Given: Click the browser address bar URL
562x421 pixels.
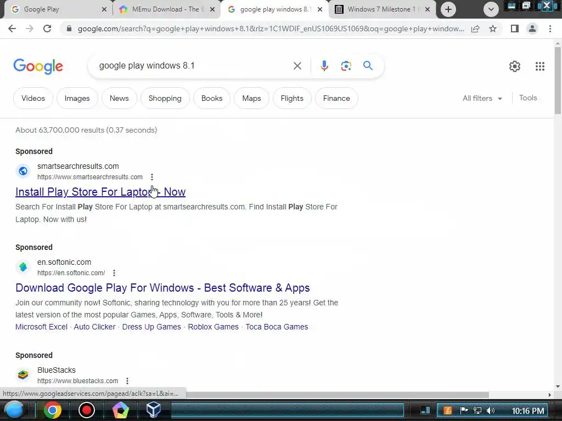Looking at the screenshot, I should tap(271, 29).
